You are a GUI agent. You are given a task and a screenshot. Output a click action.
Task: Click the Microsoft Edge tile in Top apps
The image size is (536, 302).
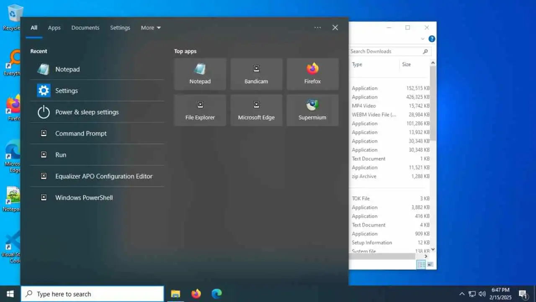tap(256, 110)
